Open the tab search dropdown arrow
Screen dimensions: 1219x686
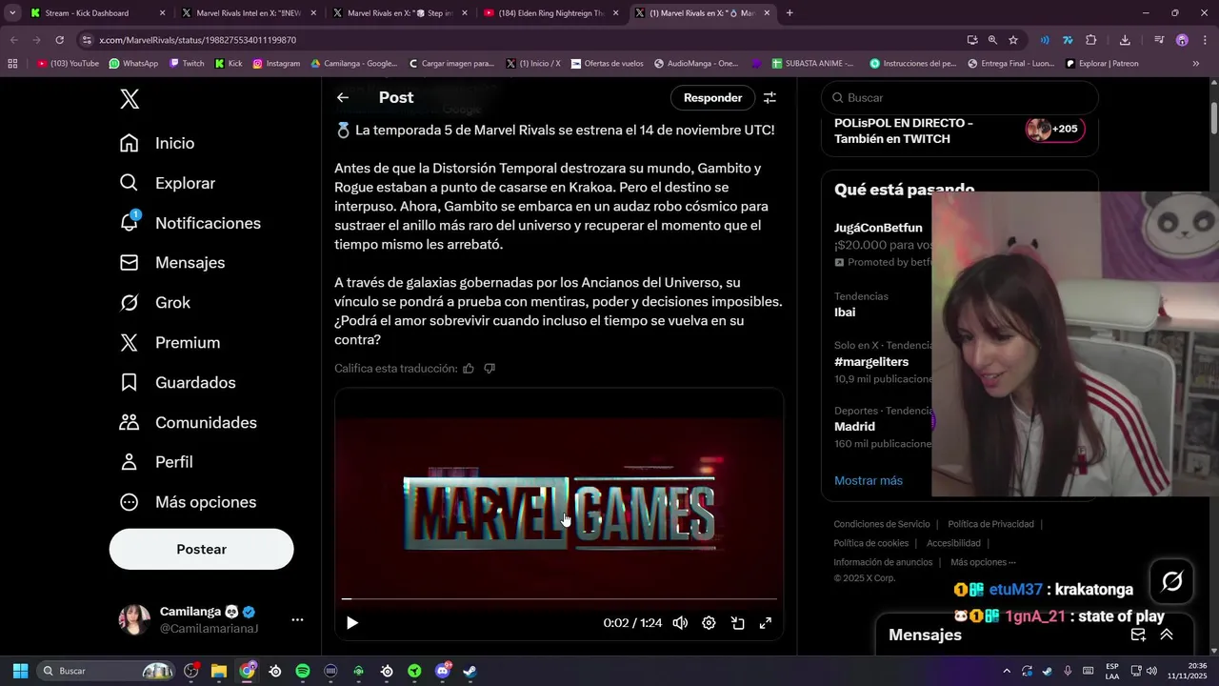[12, 13]
